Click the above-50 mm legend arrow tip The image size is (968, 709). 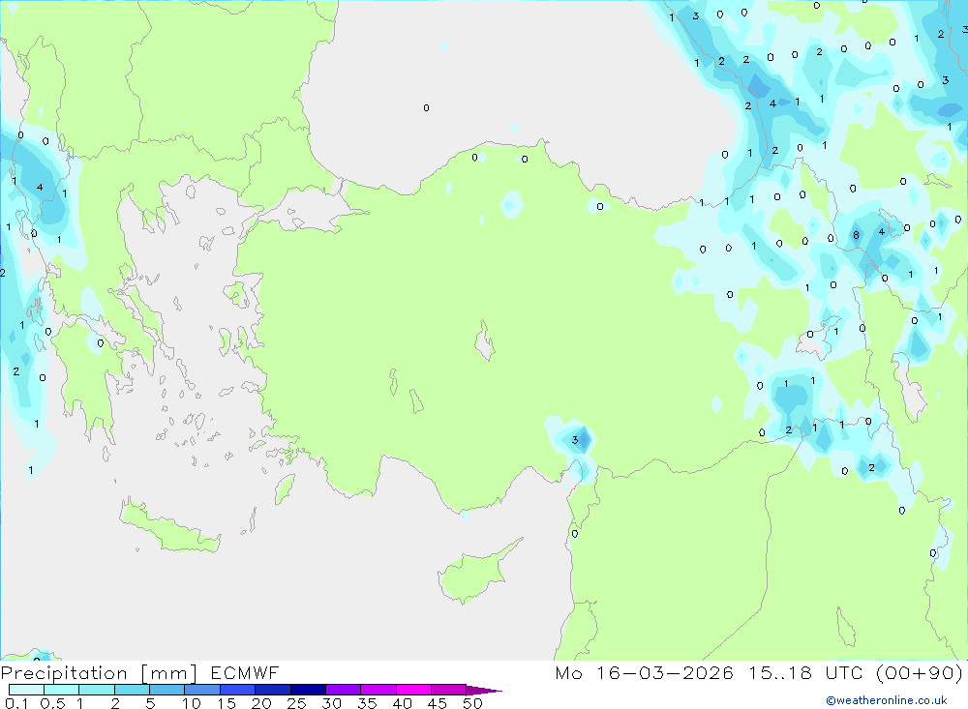[485, 691]
